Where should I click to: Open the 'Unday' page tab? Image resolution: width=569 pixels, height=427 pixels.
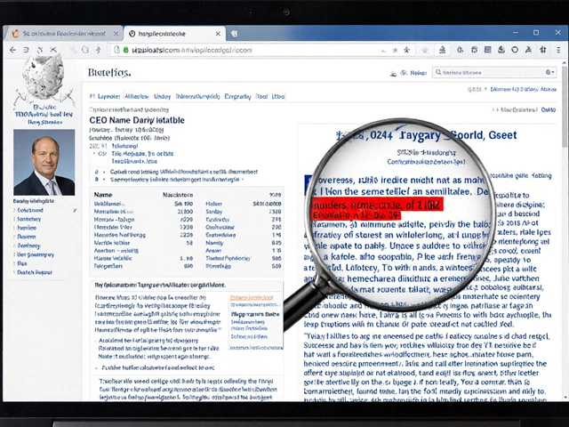pos(162,97)
